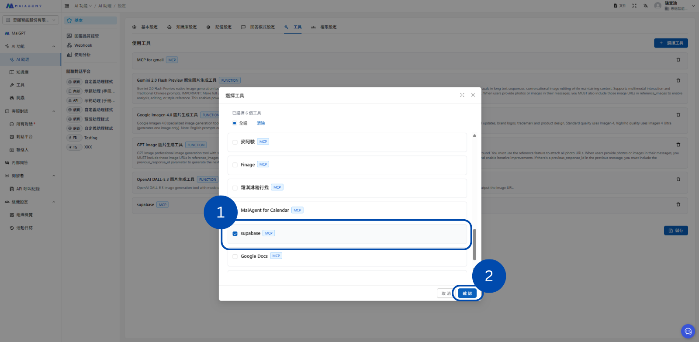Click the 清除 clear link
This screenshot has height=342, width=699.
pos(261,123)
